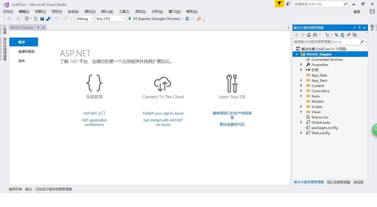Viewport: 377px width, 207px height.
Task: Click the Navigate Forward toolbar icon
Action: click(18, 19)
